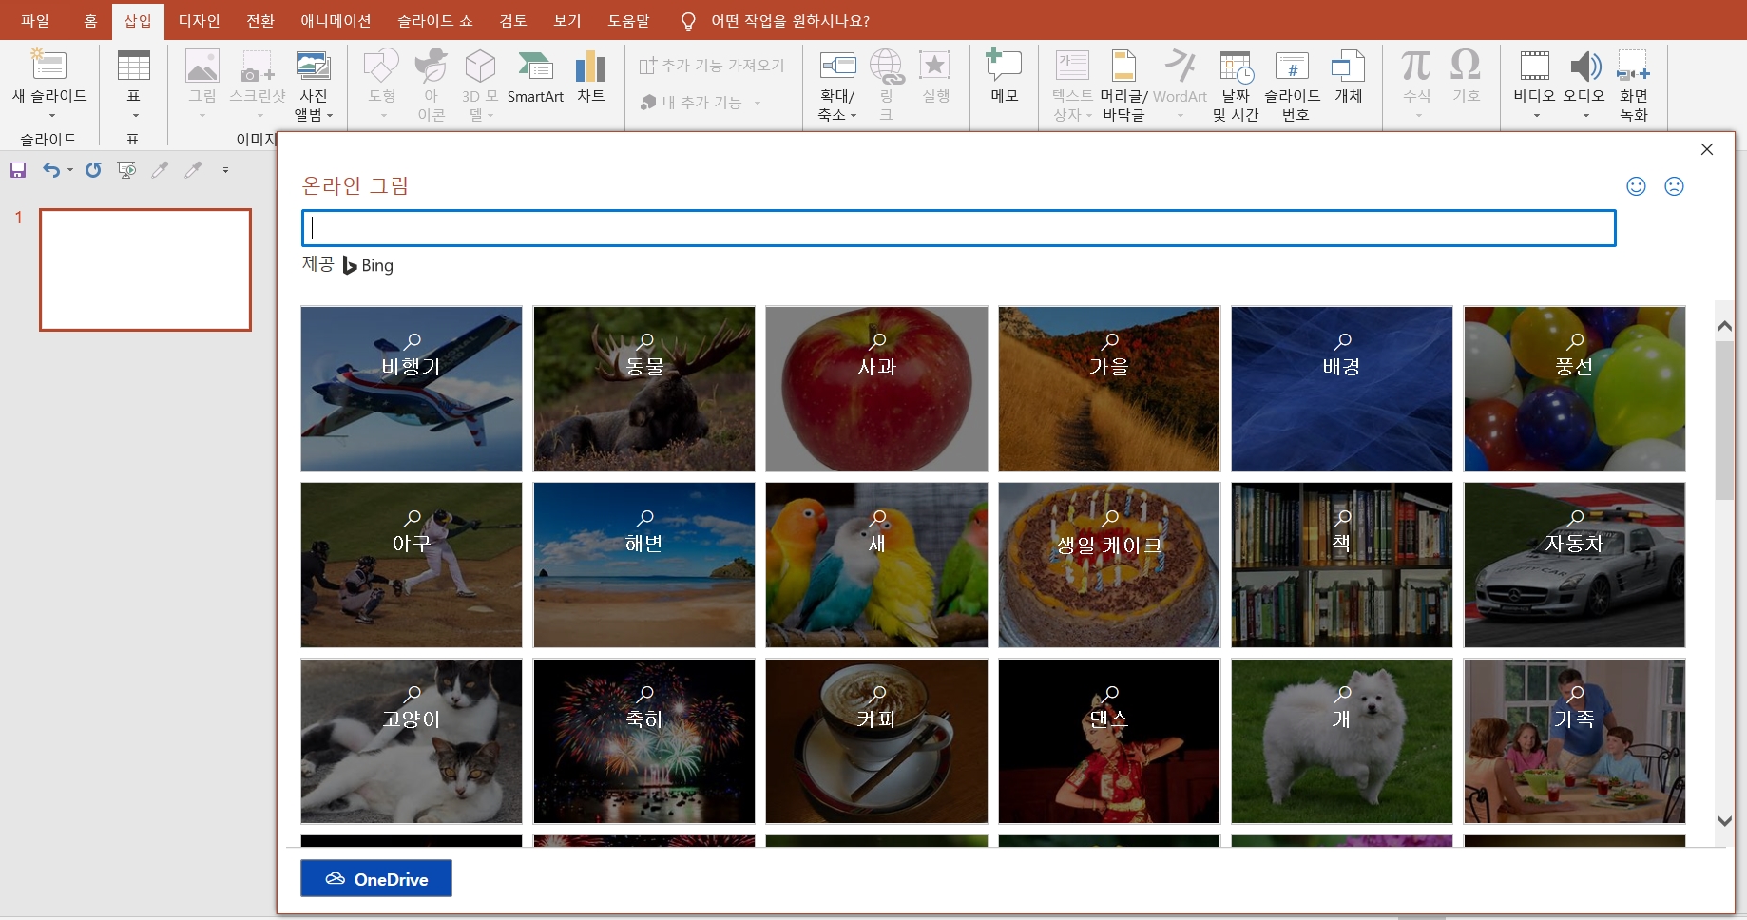Viewport: 1747px width, 920px height.
Task: Open Customize Quick Access Toolbar dropdown
Action: pyautogui.click(x=225, y=170)
